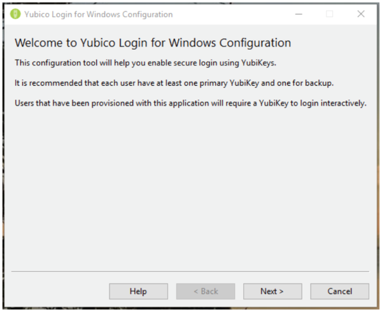Cancel the configuration wizard

pyautogui.click(x=339, y=291)
